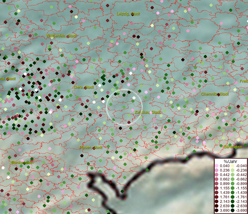Pick the -0.040 pale yellow legend swatch
The image size is (248, 214).
click(233, 166)
